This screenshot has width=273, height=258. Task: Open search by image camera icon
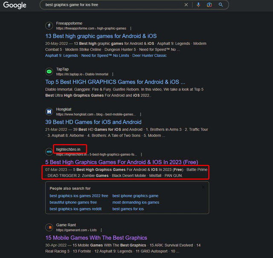point(209,5)
